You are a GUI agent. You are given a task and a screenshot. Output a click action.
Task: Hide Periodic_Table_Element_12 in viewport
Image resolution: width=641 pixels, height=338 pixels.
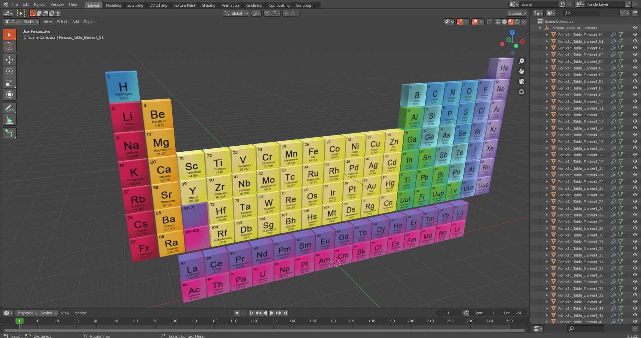635,115
